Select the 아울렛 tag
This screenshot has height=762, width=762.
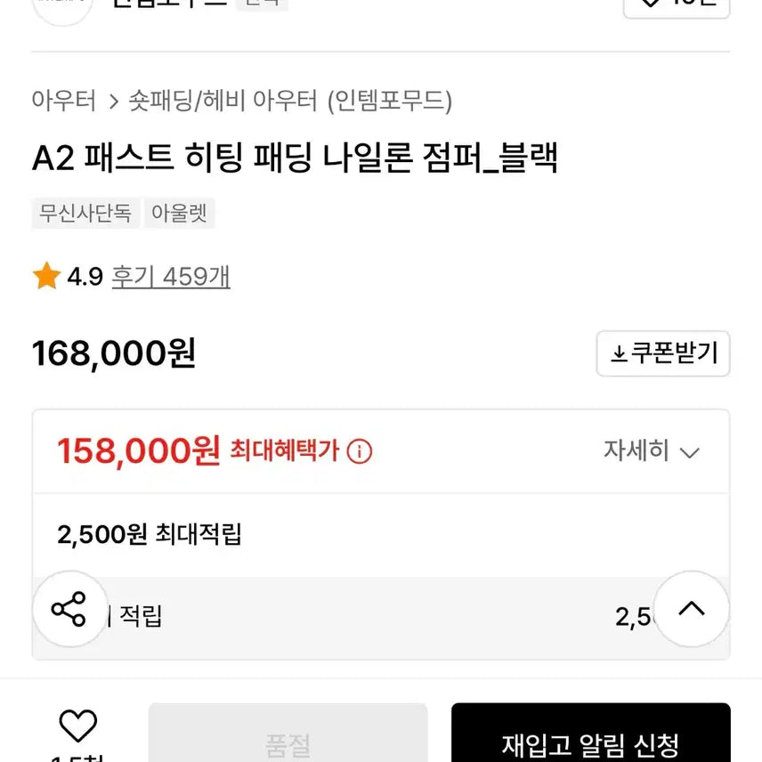(179, 214)
